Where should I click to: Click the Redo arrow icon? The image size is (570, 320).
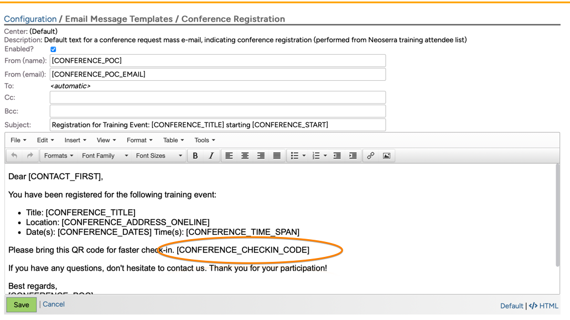30,156
